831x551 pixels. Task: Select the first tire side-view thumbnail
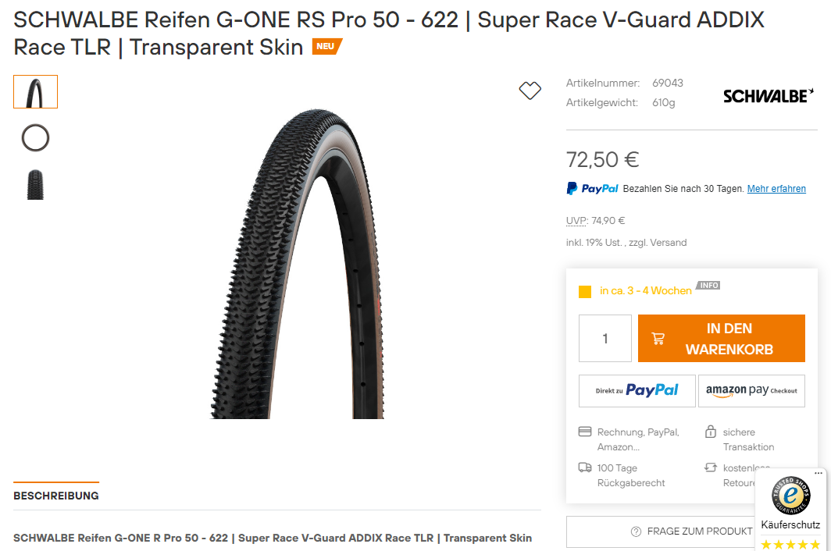[x=35, y=91]
